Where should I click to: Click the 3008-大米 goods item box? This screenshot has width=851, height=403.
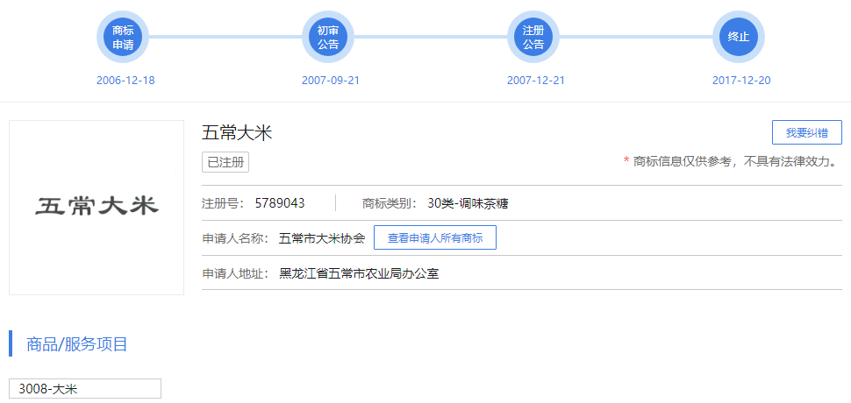(x=85, y=388)
